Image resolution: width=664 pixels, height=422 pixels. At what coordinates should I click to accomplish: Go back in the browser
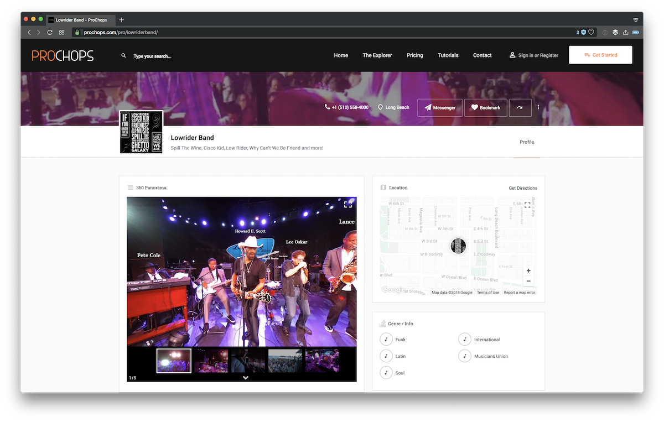tap(29, 33)
